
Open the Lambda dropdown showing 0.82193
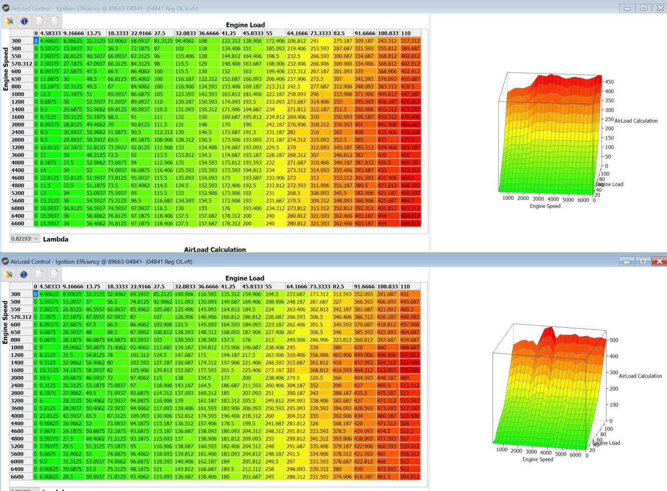point(24,239)
